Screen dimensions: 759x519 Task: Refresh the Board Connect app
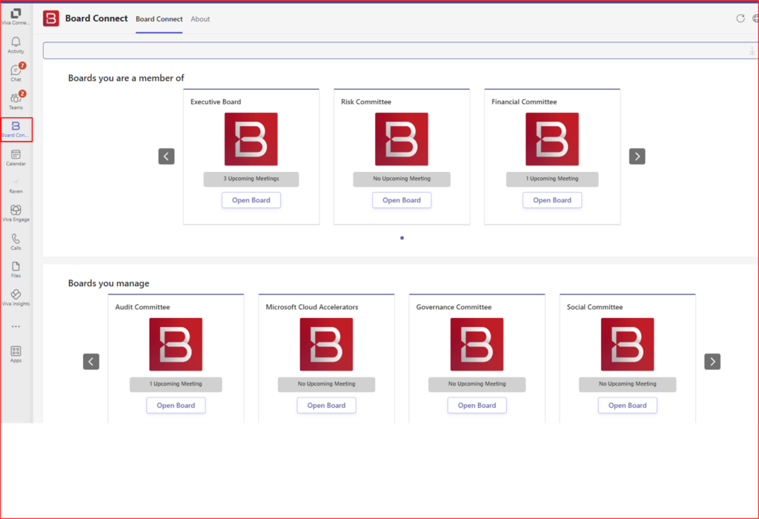[x=740, y=19]
